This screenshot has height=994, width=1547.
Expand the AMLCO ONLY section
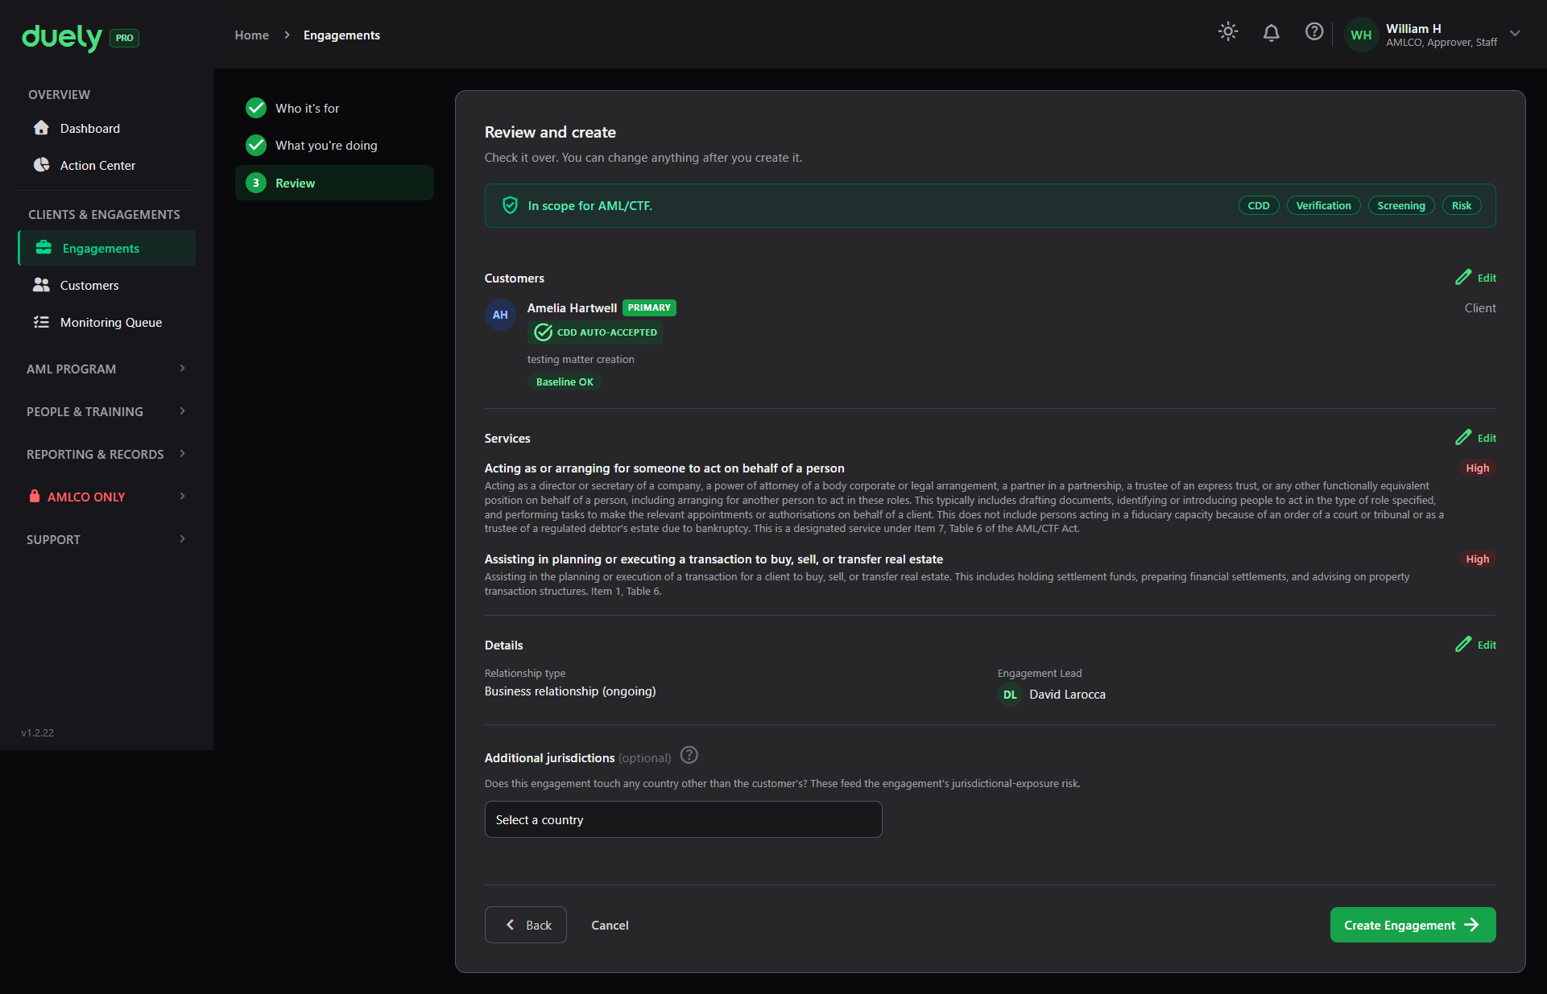click(x=106, y=497)
